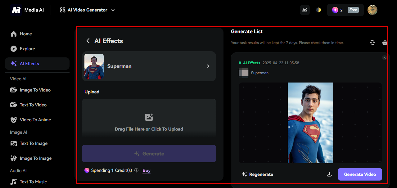Viewport: 397px width, 188px height.
Task: Click the AI Effects sparkle icon
Action: [14, 64]
